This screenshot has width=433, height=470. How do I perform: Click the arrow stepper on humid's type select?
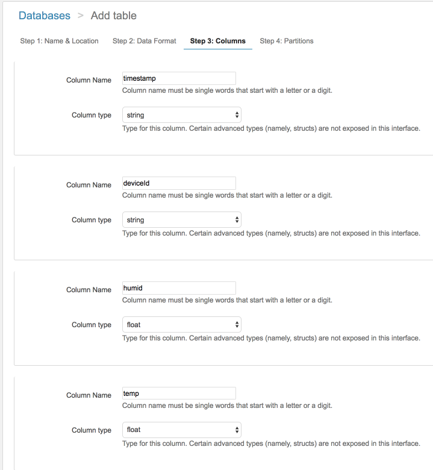tap(237, 325)
